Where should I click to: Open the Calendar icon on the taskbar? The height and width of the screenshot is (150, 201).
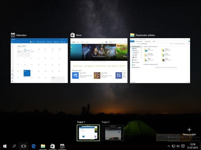62,146
